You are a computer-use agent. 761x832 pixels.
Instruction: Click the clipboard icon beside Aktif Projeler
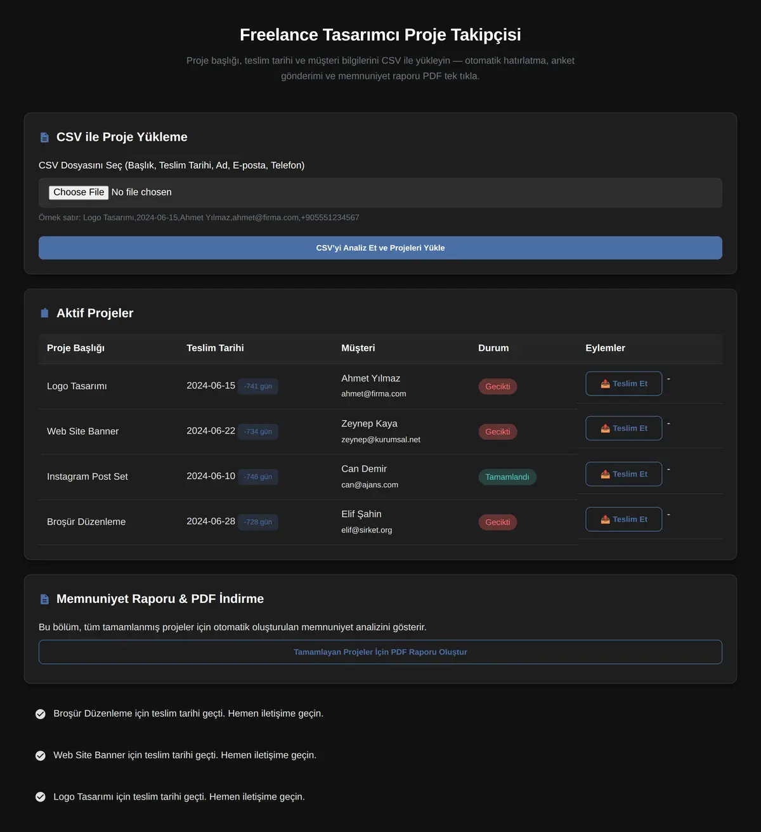click(x=44, y=313)
